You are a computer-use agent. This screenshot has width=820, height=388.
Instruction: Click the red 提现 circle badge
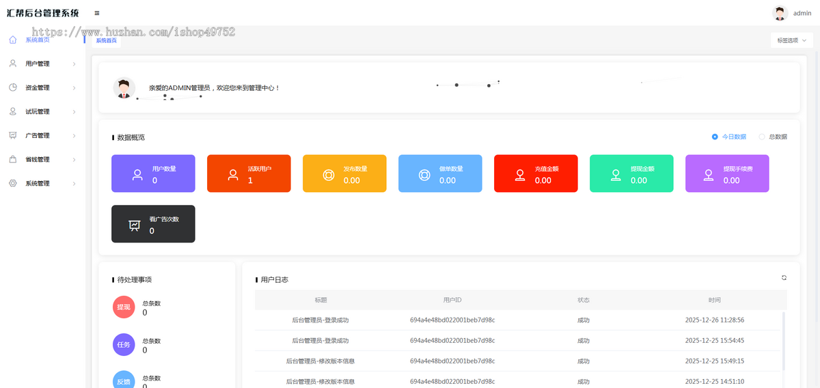pyautogui.click(x=124, y=307)
